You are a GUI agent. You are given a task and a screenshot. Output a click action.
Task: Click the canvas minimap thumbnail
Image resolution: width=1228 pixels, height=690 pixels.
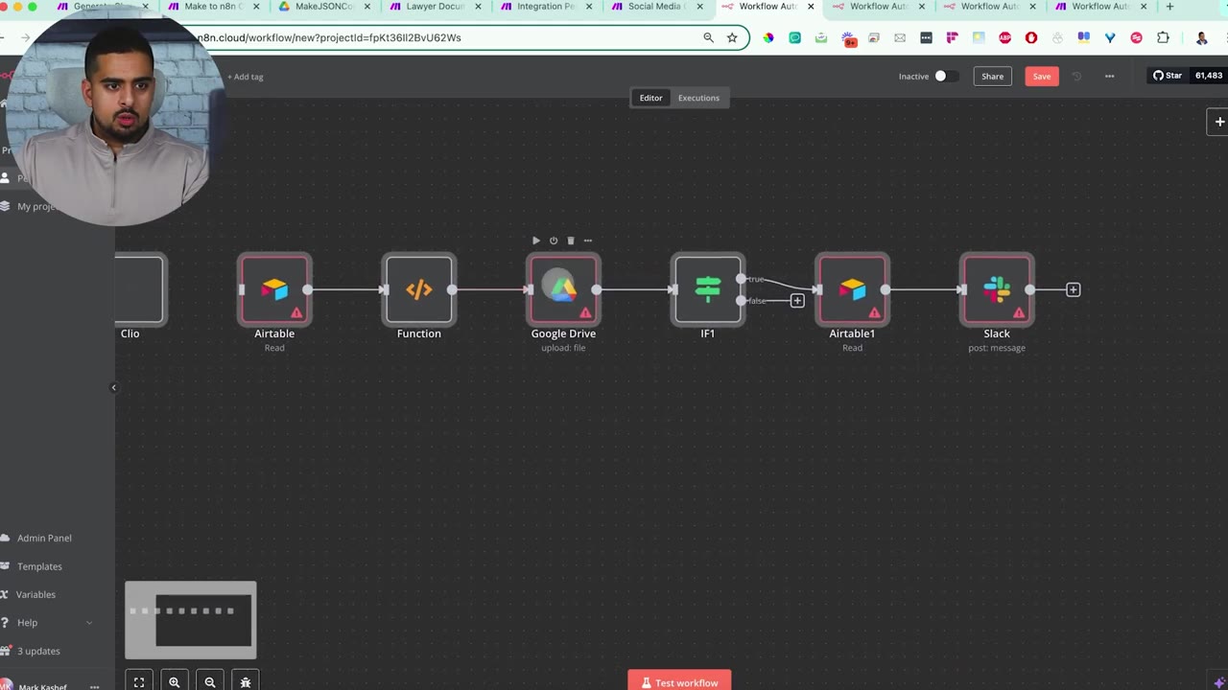[x=191, y=620]
